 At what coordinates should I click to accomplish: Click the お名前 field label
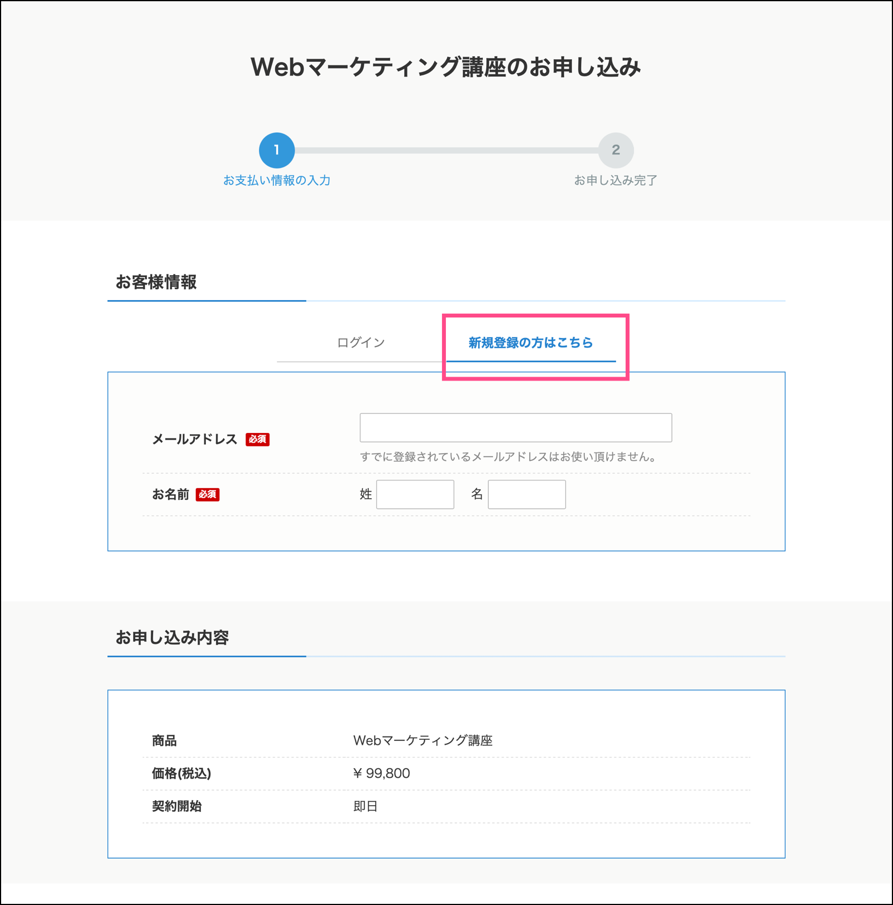click(x=171, y=495)
